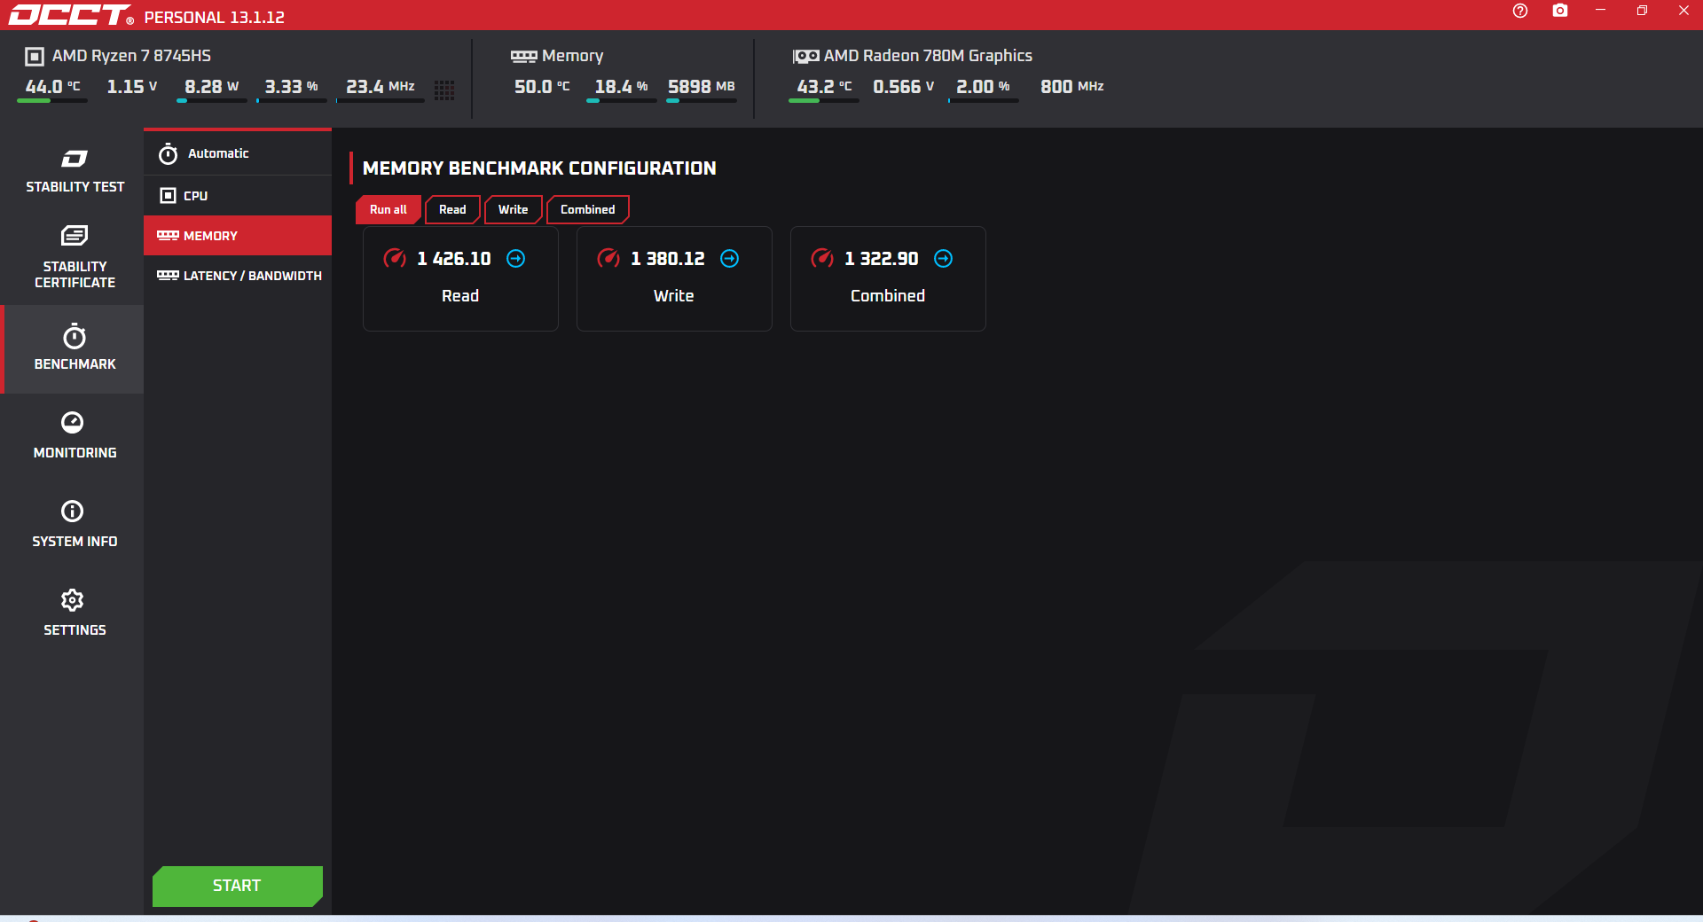Image resolution: width=1703 pixels, height=922 pixels.
Task: Click the Combined score gauge icon
Action: [x=822, y=258]
